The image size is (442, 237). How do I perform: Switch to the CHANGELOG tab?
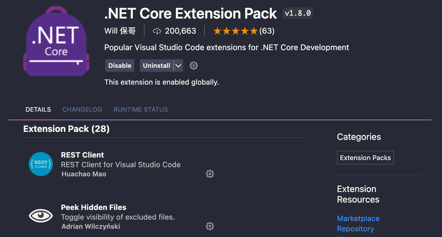click(82, 109)
